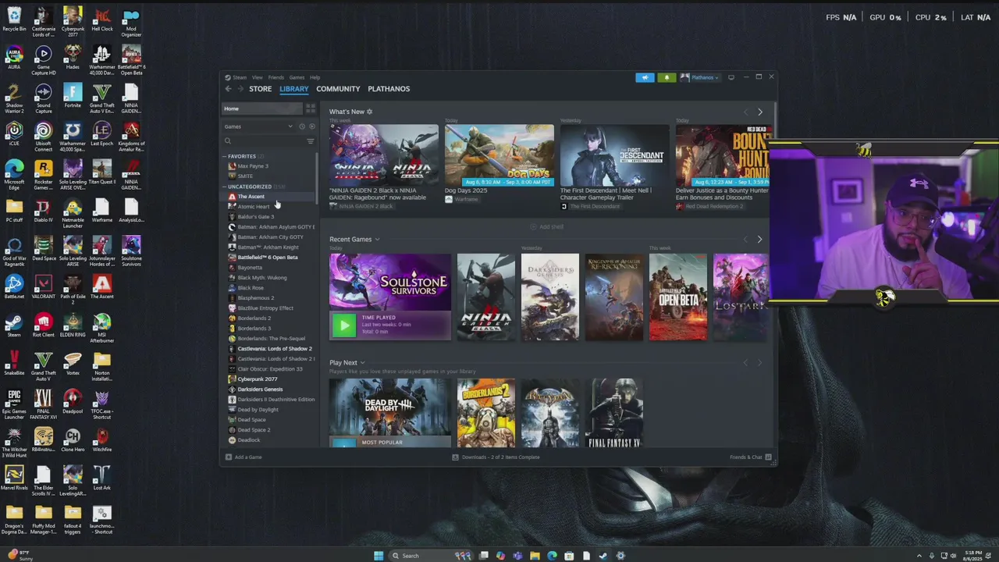The height and width of the screenshot is (562, 999).
Task: Open the Friends & Chat icon
Action: pyautogui.click(x=768, y=457)
